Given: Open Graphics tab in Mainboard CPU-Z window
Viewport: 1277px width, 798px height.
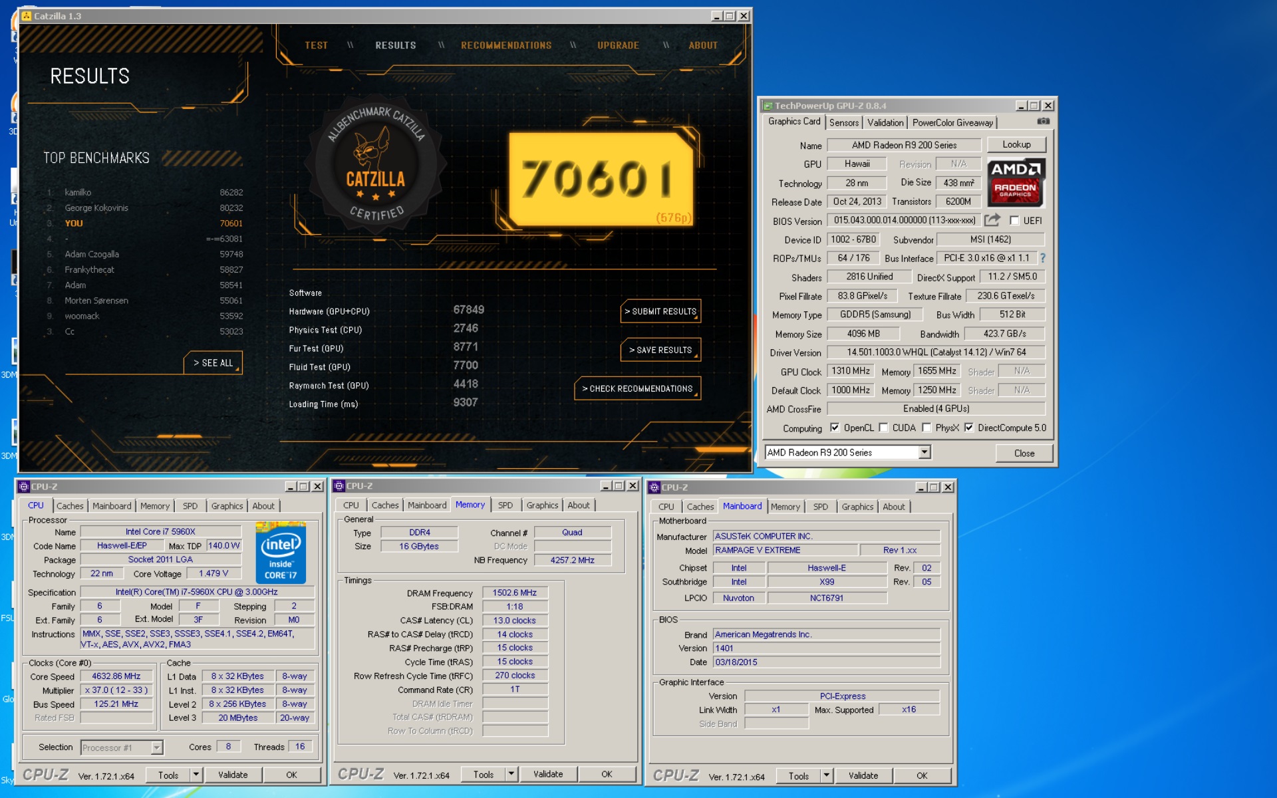Looking at the screenshot, I should click(x=857, y=507).
